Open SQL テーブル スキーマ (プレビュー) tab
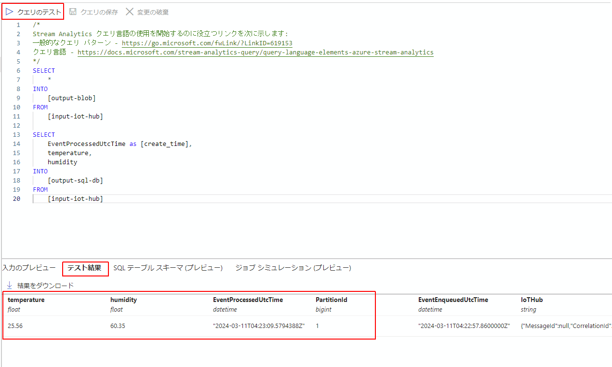The height and width of the screenshot is (367, 612). point(168,268)
